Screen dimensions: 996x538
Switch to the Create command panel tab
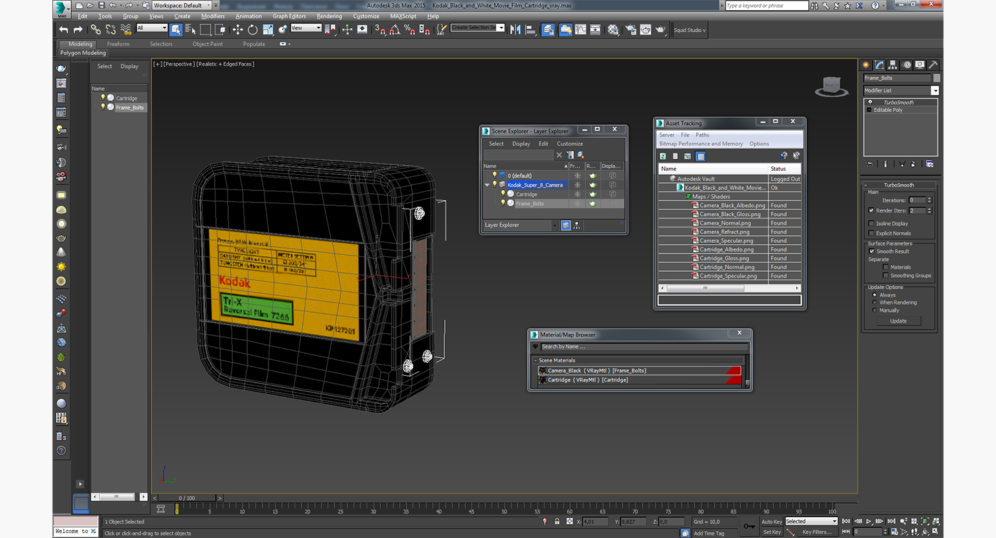[x=867, y=65]
